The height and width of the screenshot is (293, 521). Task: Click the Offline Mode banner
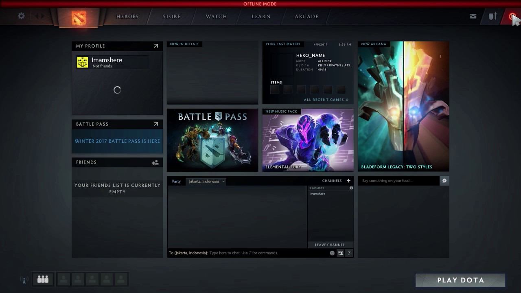[260, 4]
